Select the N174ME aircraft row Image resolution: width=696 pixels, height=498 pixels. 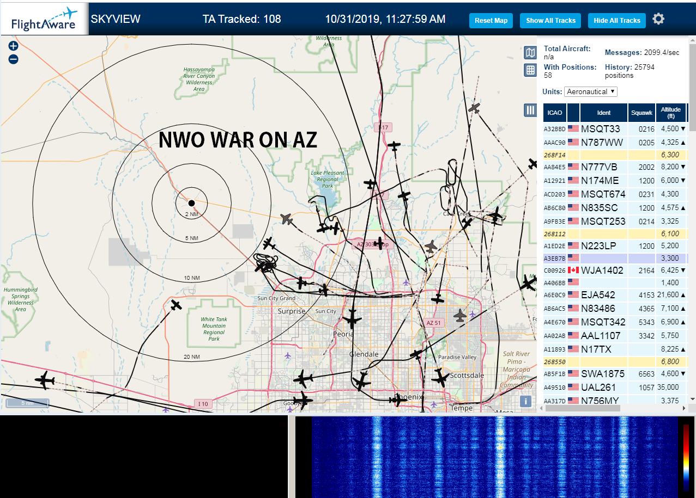pyautogui.click(x=615, y=181)
